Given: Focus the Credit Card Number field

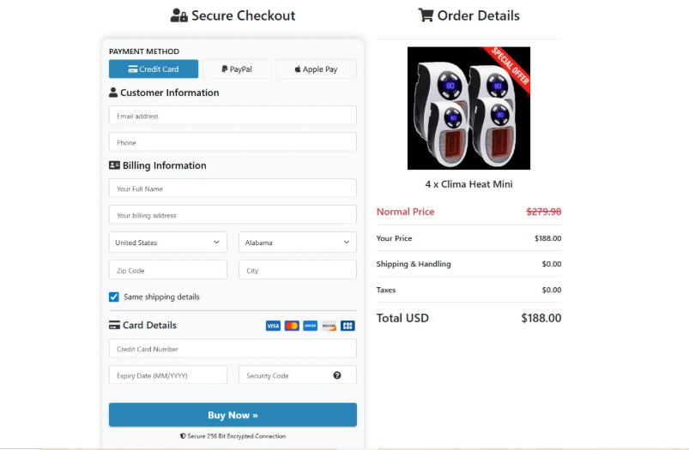Looking at the screenshot, I should (233, 349).
